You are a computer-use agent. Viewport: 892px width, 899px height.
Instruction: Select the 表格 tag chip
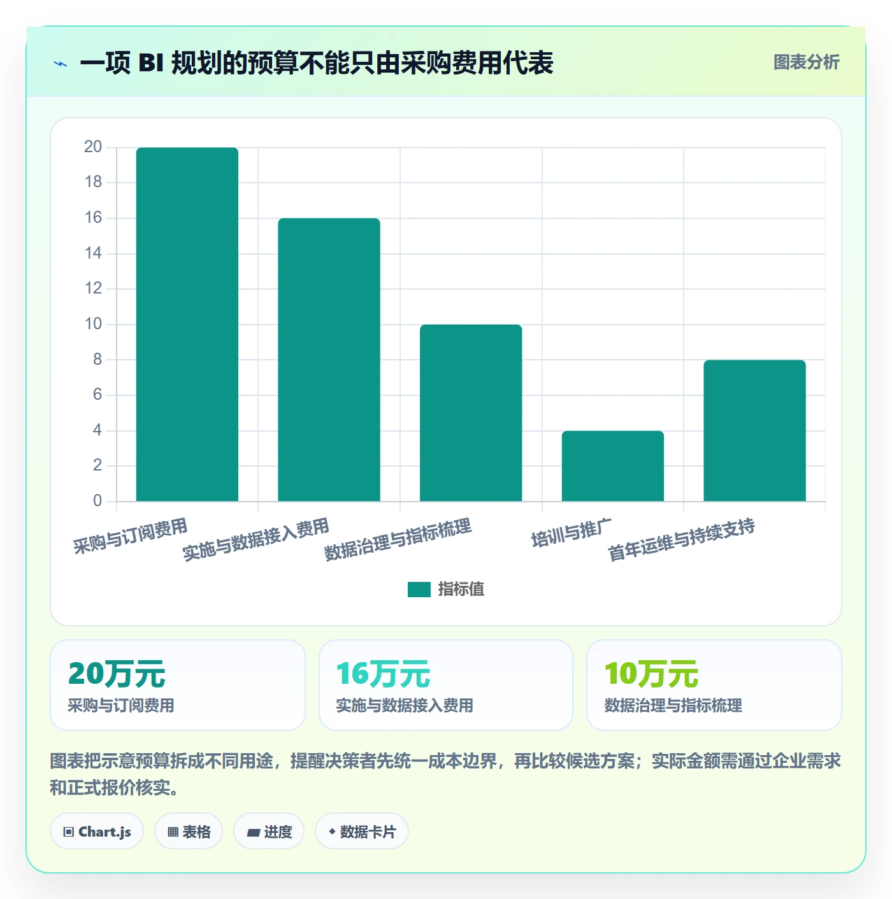tap(189, 832)
